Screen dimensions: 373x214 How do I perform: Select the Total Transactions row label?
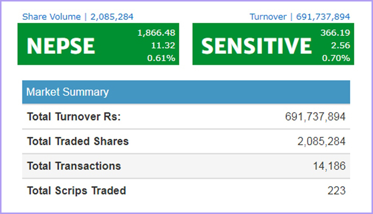pyautogui.click(x=74, y=166)
